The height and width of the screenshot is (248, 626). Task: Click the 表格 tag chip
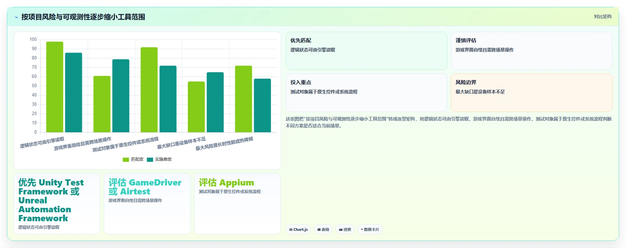click(323, 229)
